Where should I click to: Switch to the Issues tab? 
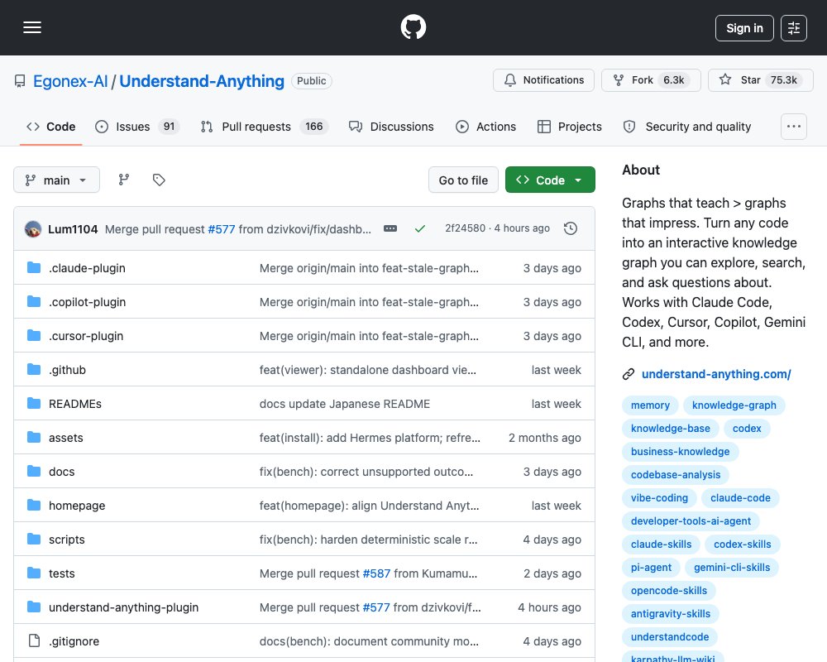tap(137, 127)
